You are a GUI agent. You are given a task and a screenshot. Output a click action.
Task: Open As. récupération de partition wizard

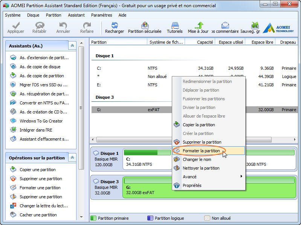[x=40, y=94]
